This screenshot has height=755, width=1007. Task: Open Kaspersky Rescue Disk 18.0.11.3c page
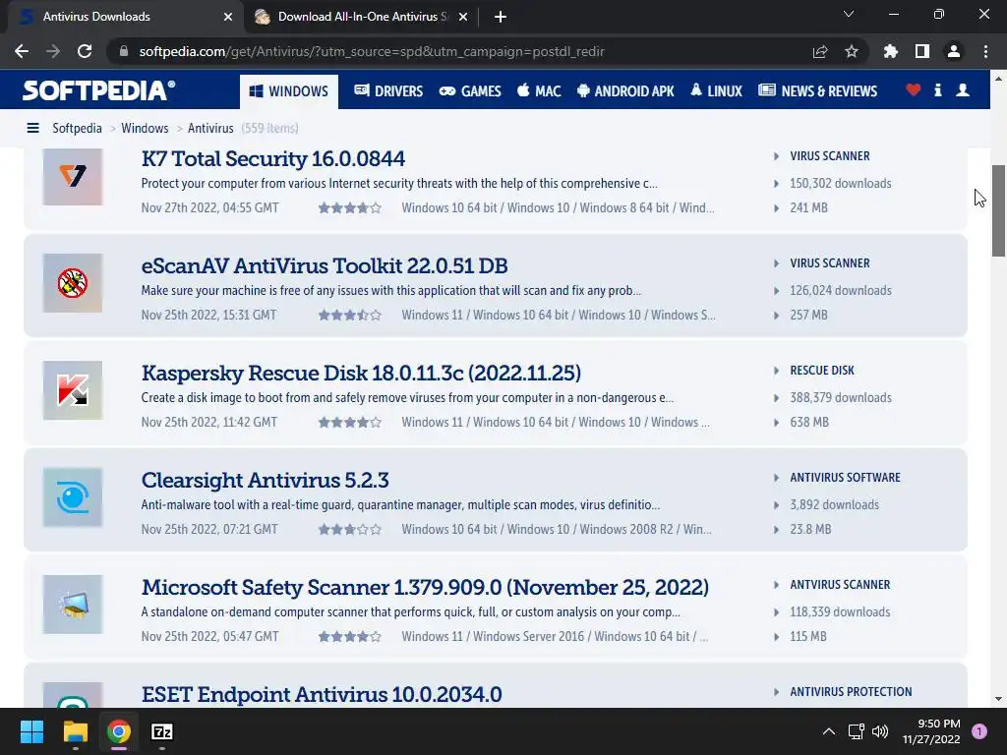[x=361, y=373]
